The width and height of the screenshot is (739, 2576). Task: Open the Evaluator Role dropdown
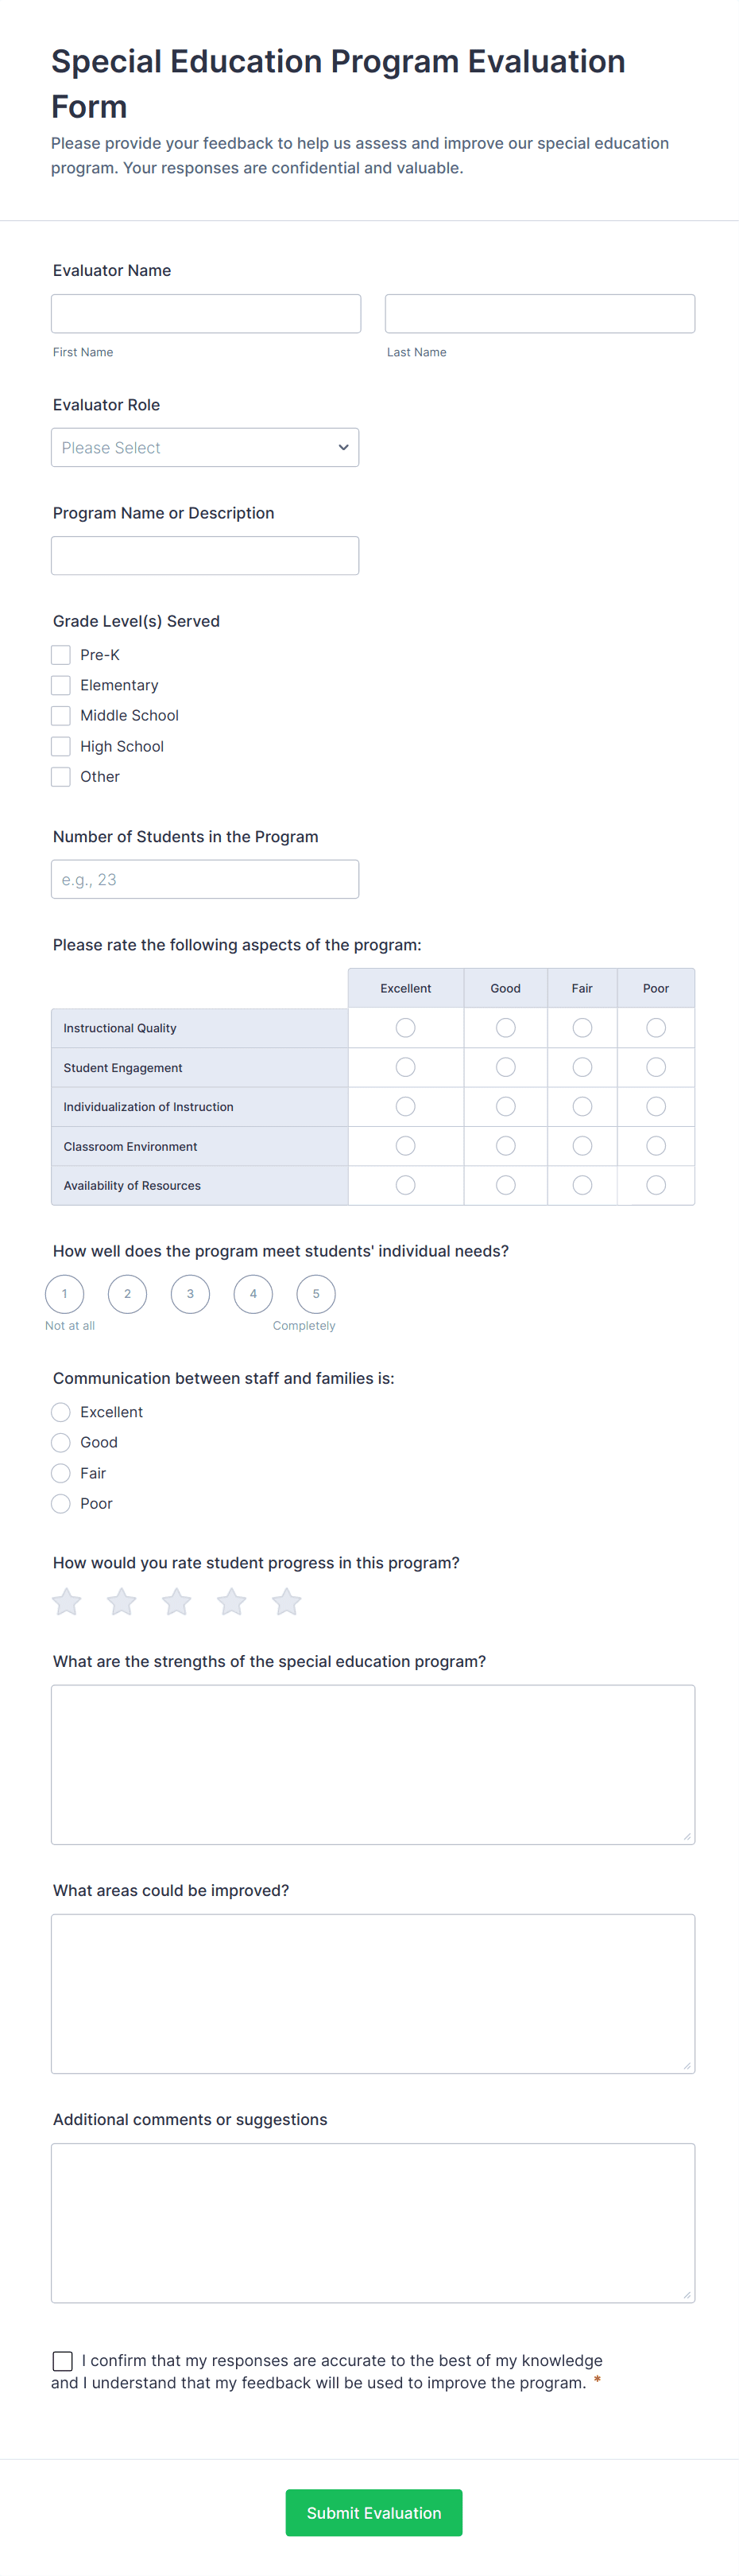205,448
